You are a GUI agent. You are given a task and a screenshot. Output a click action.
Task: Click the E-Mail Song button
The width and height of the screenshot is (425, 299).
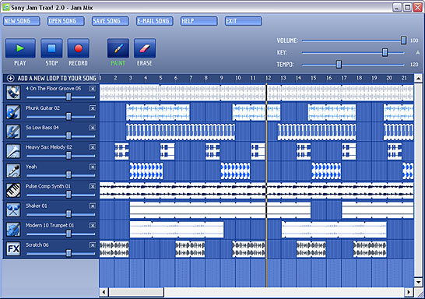[x=155, y=21]
